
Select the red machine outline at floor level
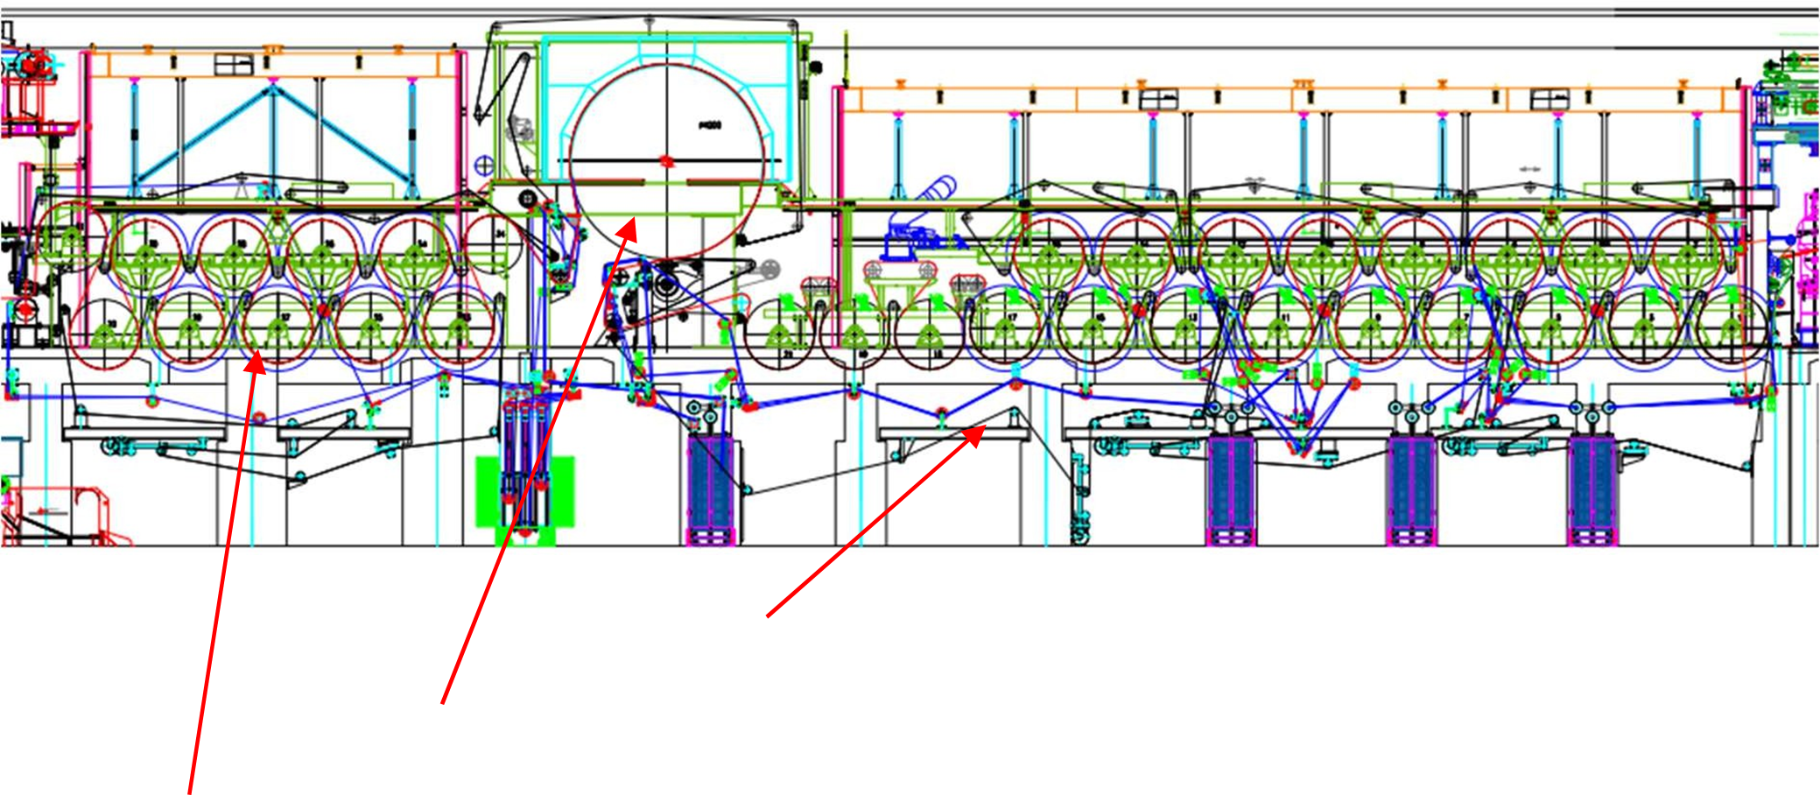pos(66,517)
